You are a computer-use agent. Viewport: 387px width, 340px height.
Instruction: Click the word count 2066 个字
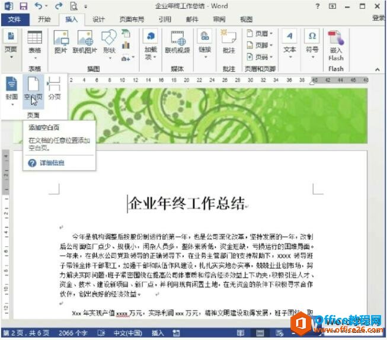tap(73, 333)
